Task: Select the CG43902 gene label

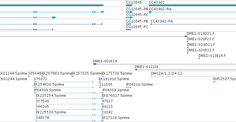Action: (156, 2)
